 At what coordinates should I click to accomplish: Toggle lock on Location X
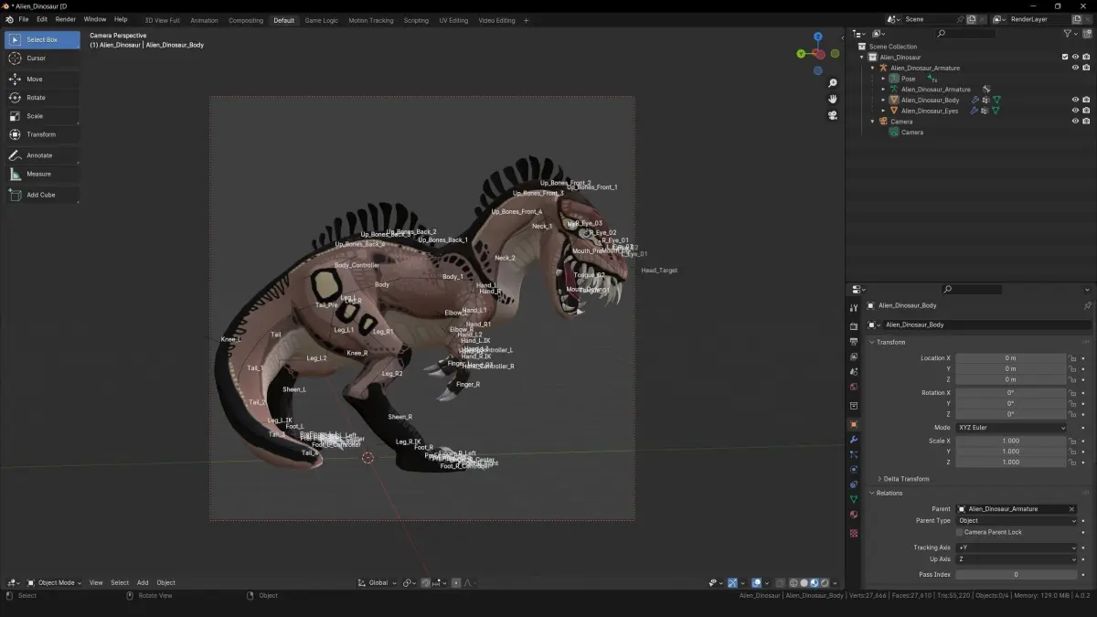[x=1072, y=358]
